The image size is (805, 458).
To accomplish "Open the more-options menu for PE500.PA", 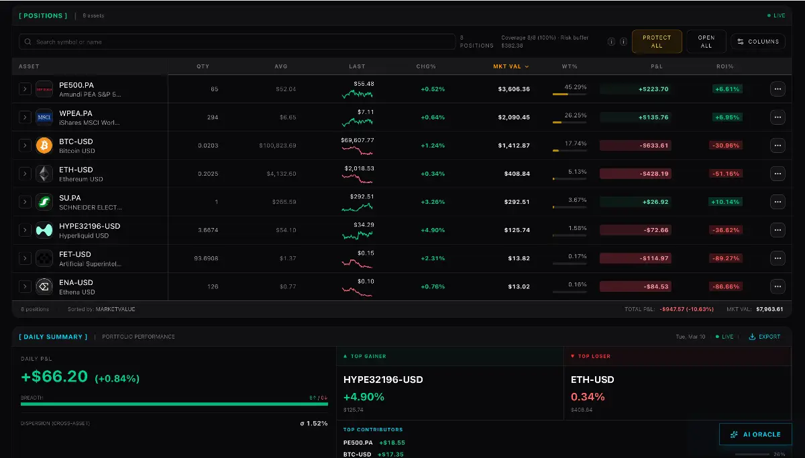I will [777, 89].
